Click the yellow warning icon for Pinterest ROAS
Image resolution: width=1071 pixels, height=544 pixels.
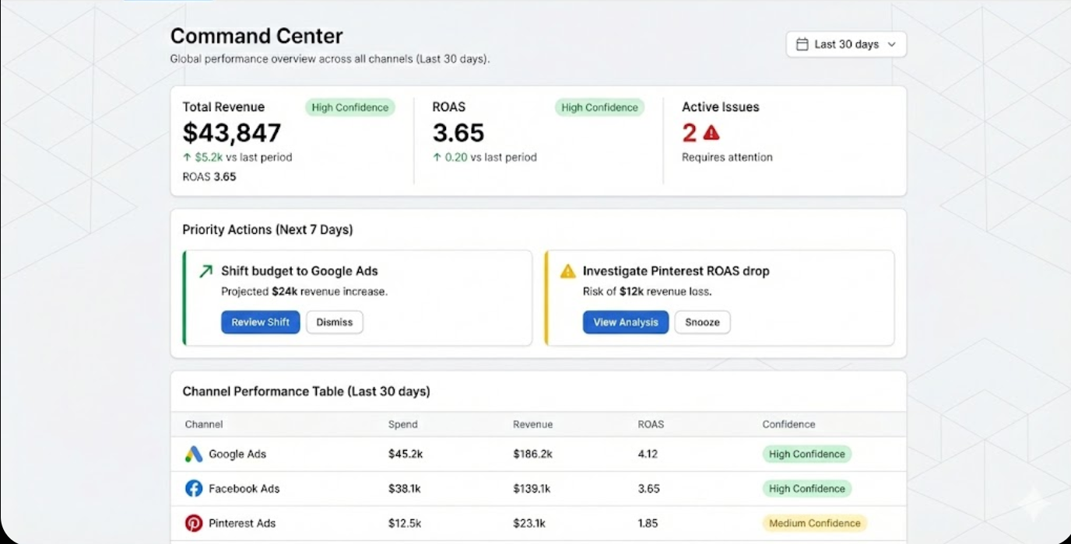(x=568, y=271)
